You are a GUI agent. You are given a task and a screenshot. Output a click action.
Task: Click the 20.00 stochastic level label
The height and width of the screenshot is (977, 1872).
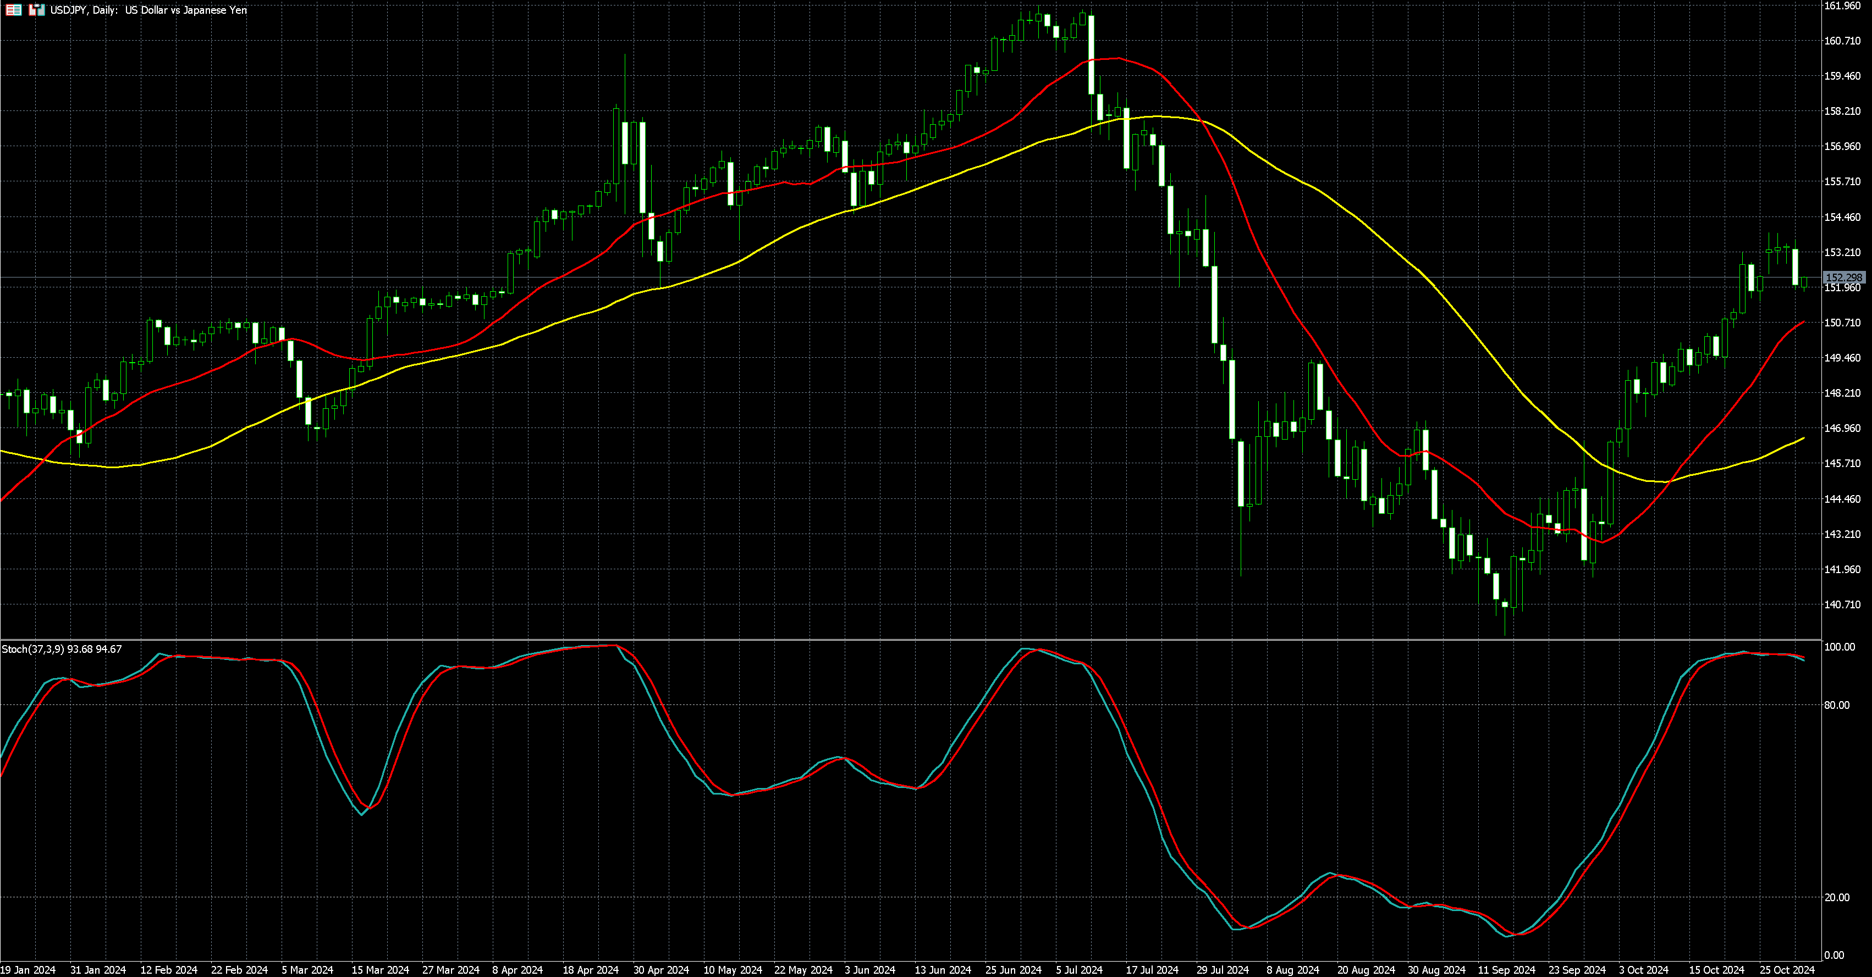click(1837, 898)
